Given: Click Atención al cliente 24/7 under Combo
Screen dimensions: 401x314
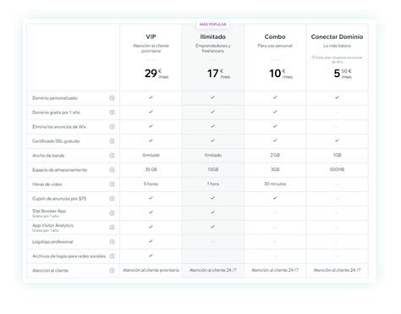Looking at the screenshot, I should [x=275, y=270].
